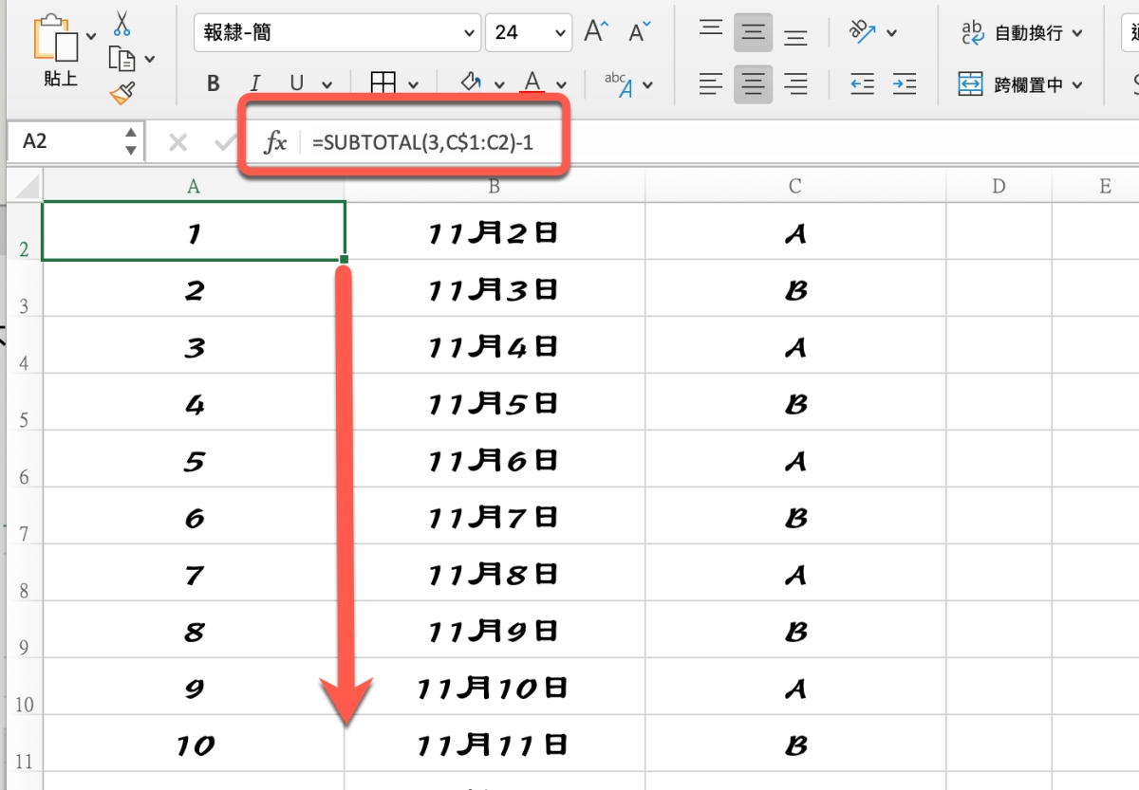Open the Paste options dropdown arrow
This screenshot has width=1139, height=790.
point(91,36)
